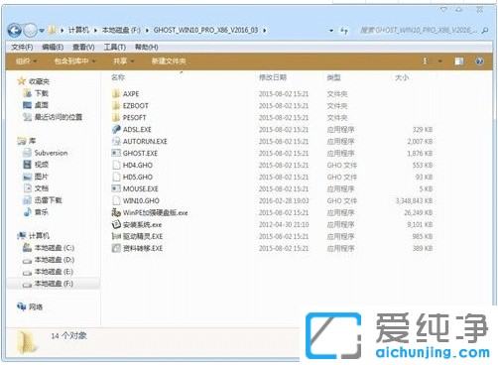Sort by the 修改日期 column header
This screenshot has width=498, height=365.
click(x=273, y=77)
